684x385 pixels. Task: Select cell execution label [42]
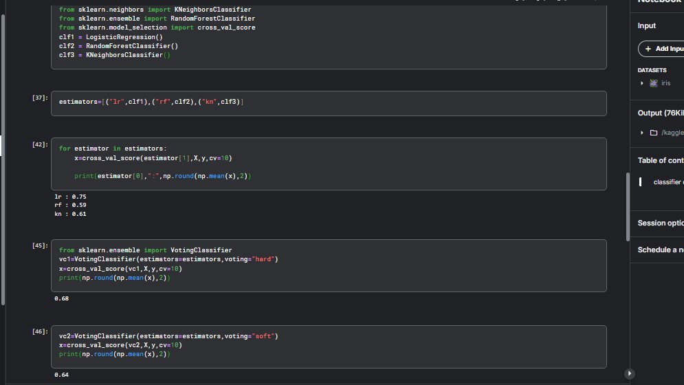click(40, 144)
